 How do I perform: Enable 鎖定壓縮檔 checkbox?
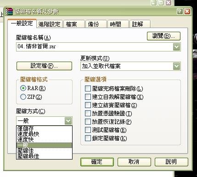88,138
